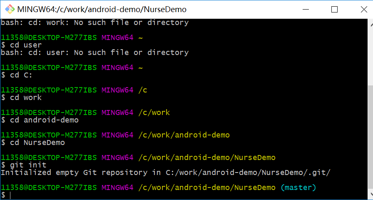Click the prompt path '/c/work/android-demo' ending line
Viewport: 373px width, 200px height.
184,135
